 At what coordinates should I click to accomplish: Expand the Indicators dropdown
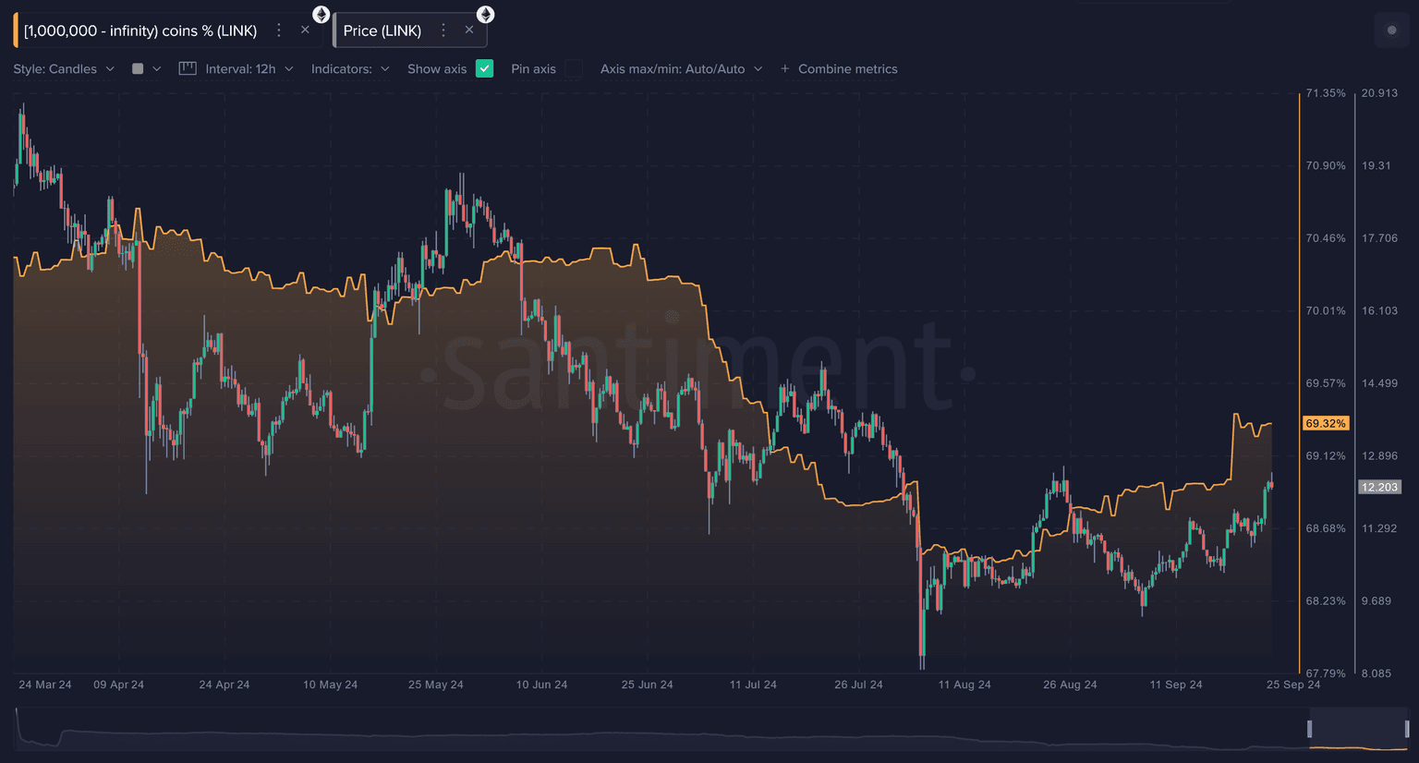350,69
